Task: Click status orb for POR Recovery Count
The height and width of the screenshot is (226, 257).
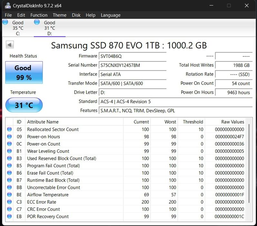Action: coord(9,216)
